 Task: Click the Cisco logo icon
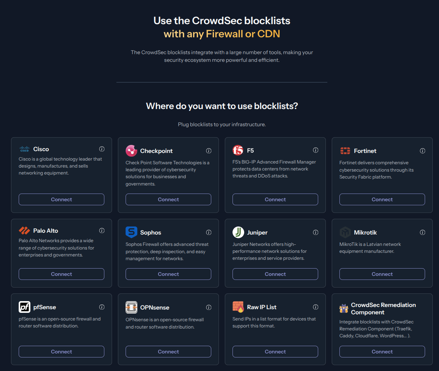click(24, 149)
